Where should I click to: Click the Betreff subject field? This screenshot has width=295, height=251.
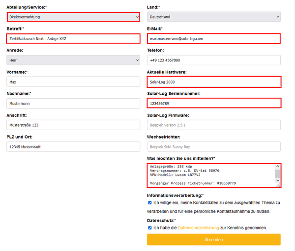pos(73,38)
